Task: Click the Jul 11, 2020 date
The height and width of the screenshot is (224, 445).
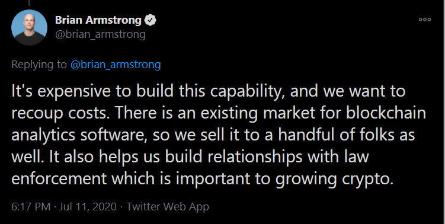Action: click(88, 206)
